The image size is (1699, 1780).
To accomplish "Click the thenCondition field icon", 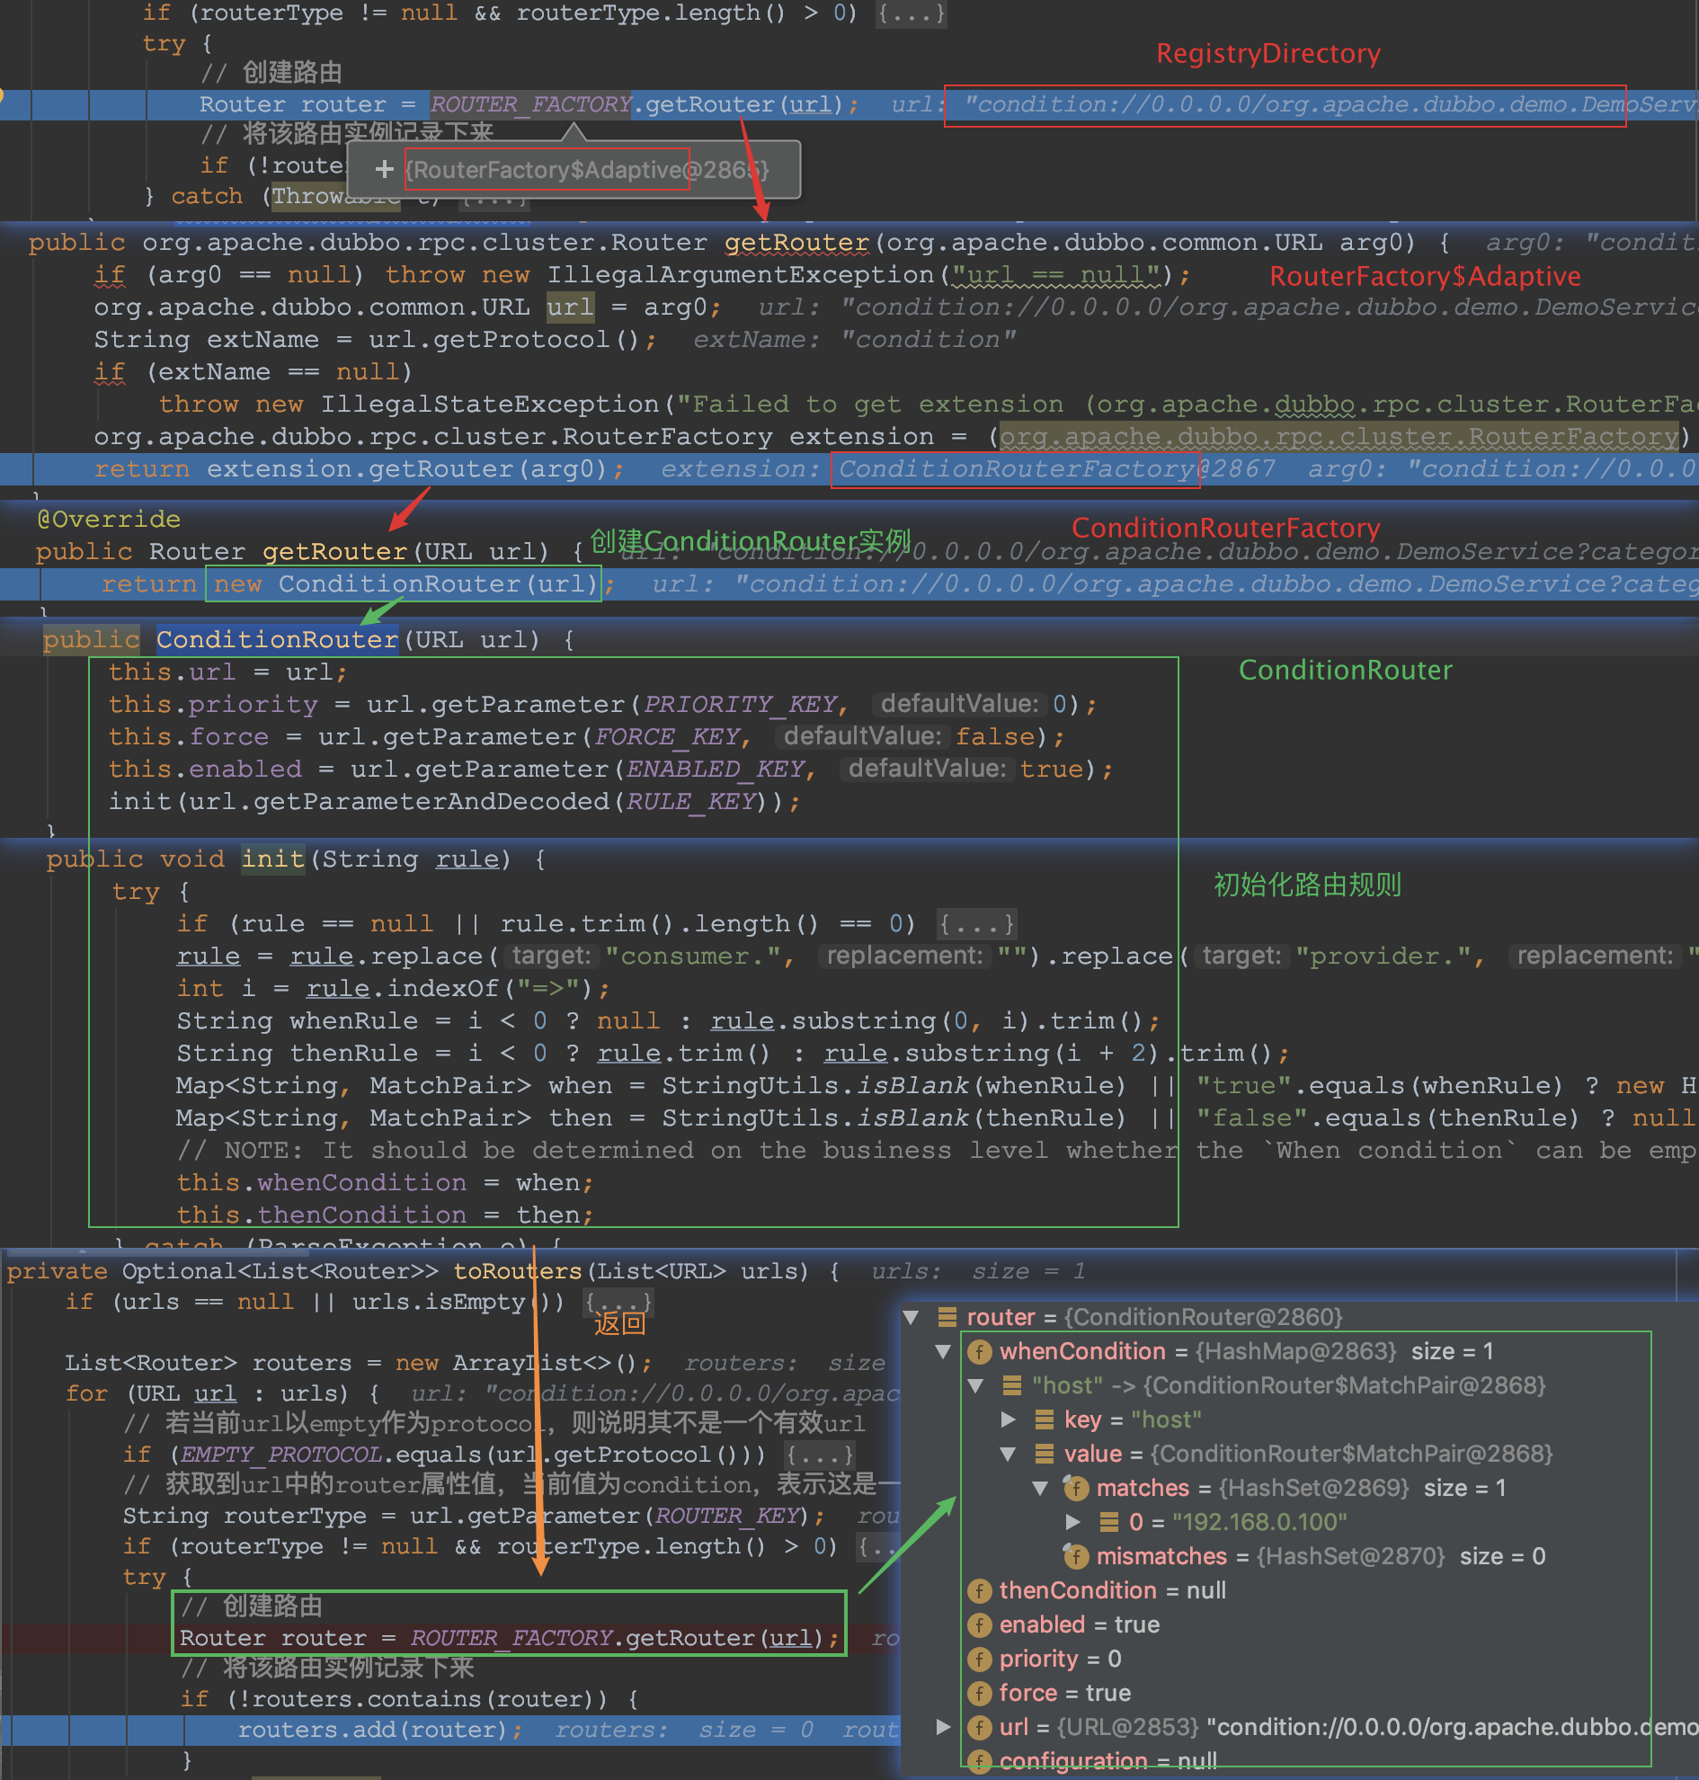I will pos(979,1590).
